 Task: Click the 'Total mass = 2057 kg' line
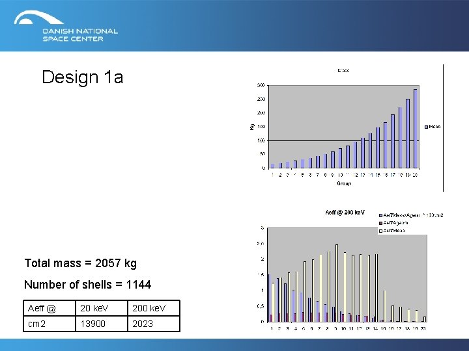click(81, 263)
